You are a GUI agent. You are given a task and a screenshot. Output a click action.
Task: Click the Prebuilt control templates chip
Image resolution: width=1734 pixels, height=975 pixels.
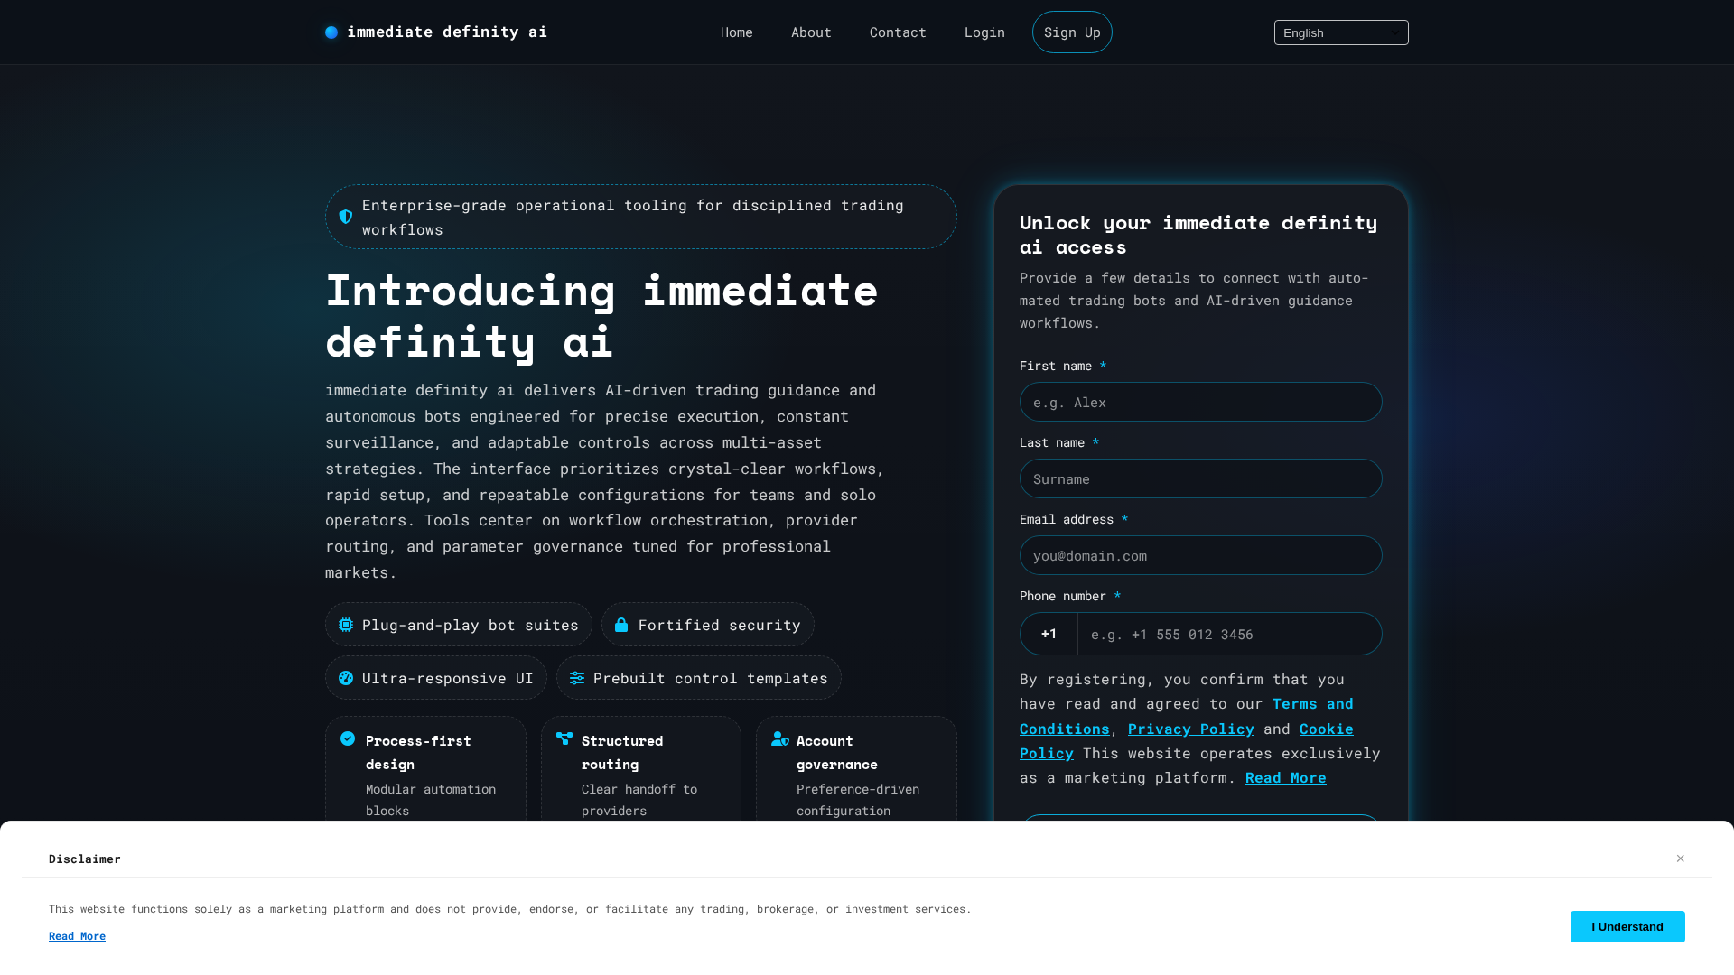(x=699, y=678)
